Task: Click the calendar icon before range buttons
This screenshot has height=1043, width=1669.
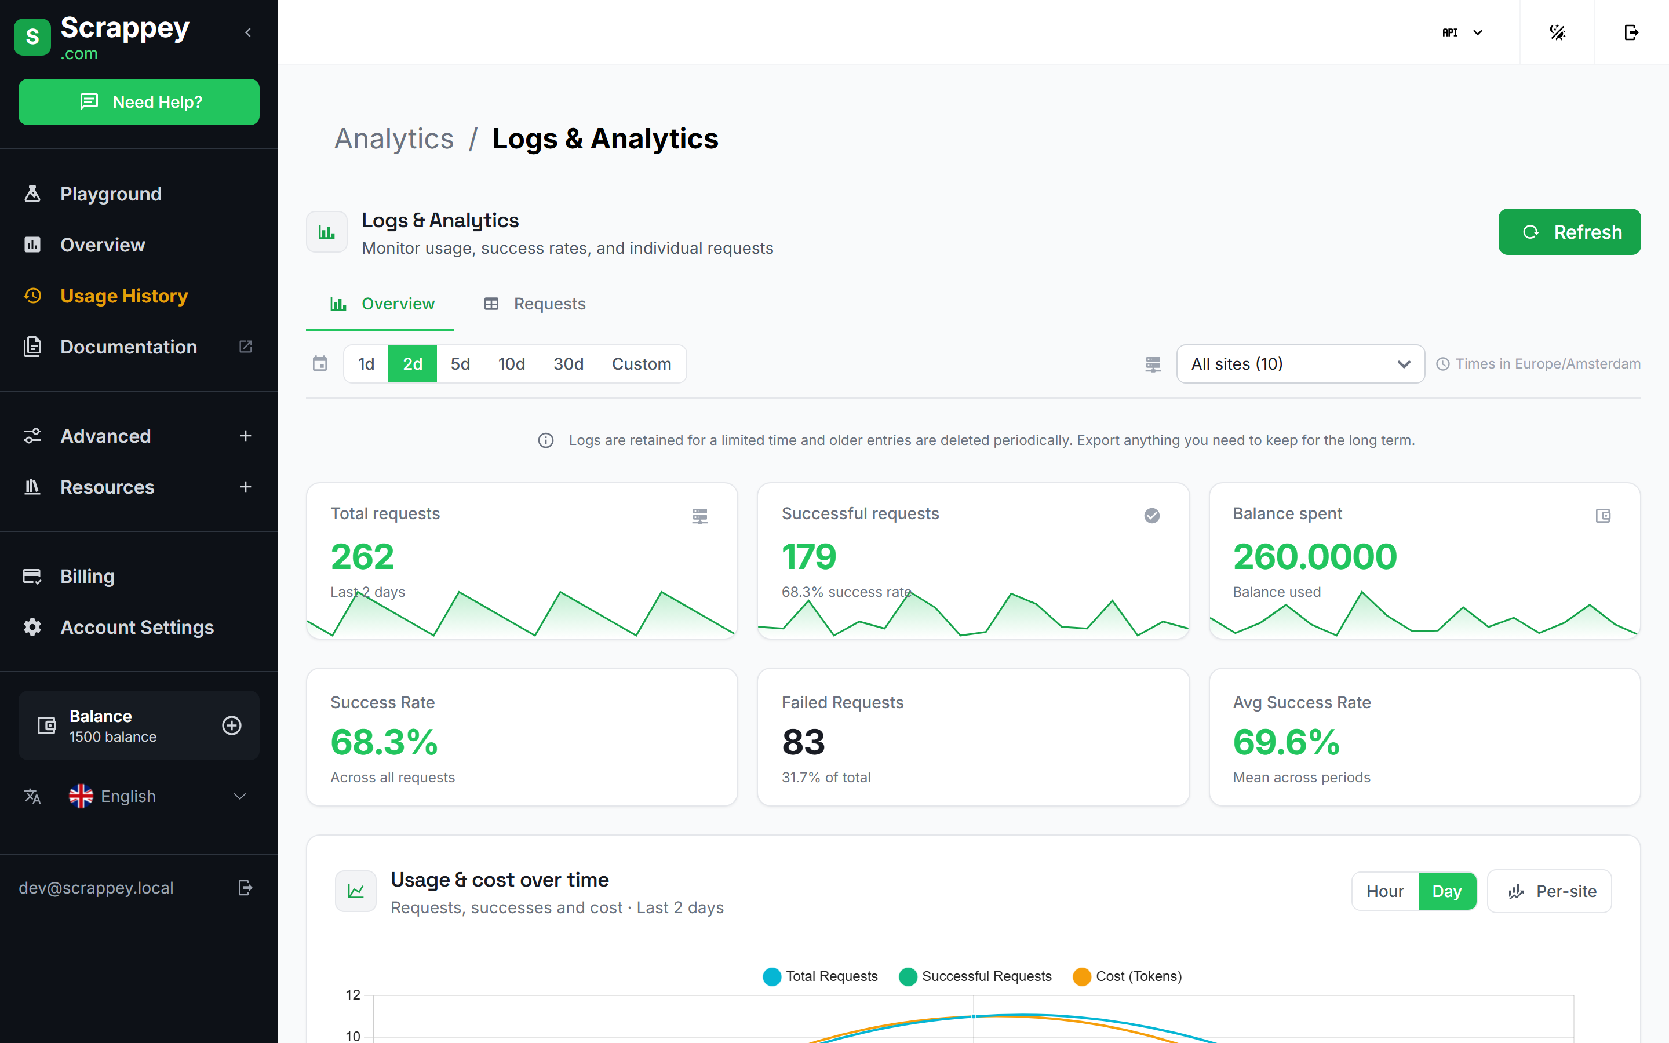Action: tap(320, 363)
